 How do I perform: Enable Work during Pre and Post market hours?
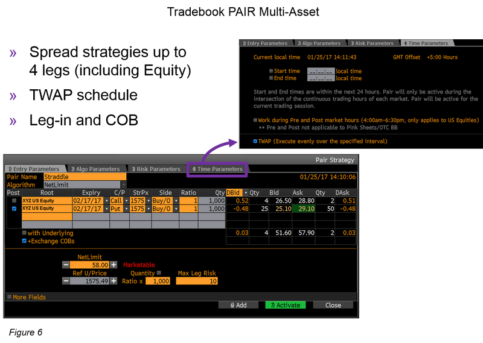(x=255, y=120)
